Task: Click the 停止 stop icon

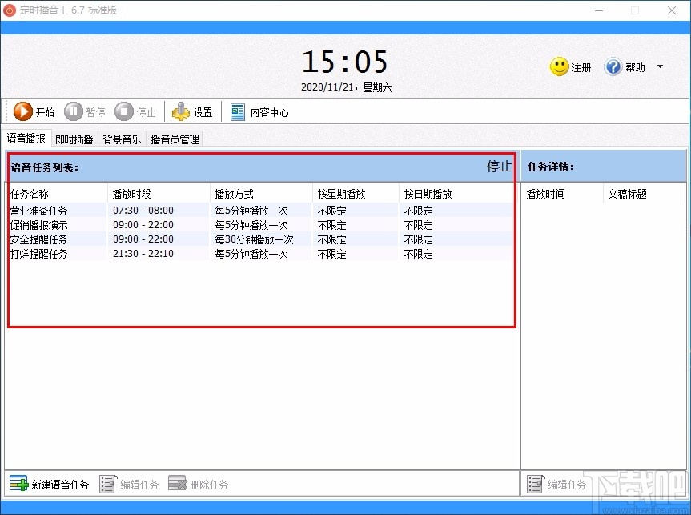Action: tap(126, 111)
